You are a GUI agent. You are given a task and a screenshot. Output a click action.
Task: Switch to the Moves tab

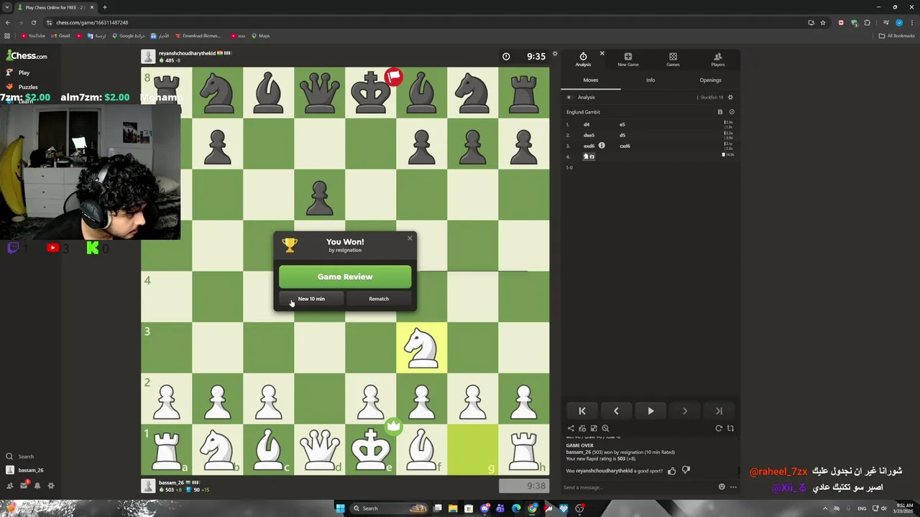tap(590, 80)
